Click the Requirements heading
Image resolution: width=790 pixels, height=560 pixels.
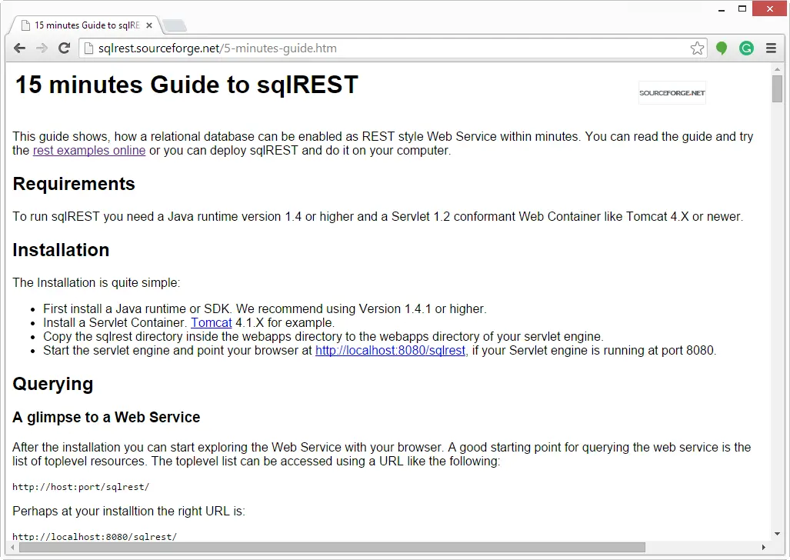[74, 184]
